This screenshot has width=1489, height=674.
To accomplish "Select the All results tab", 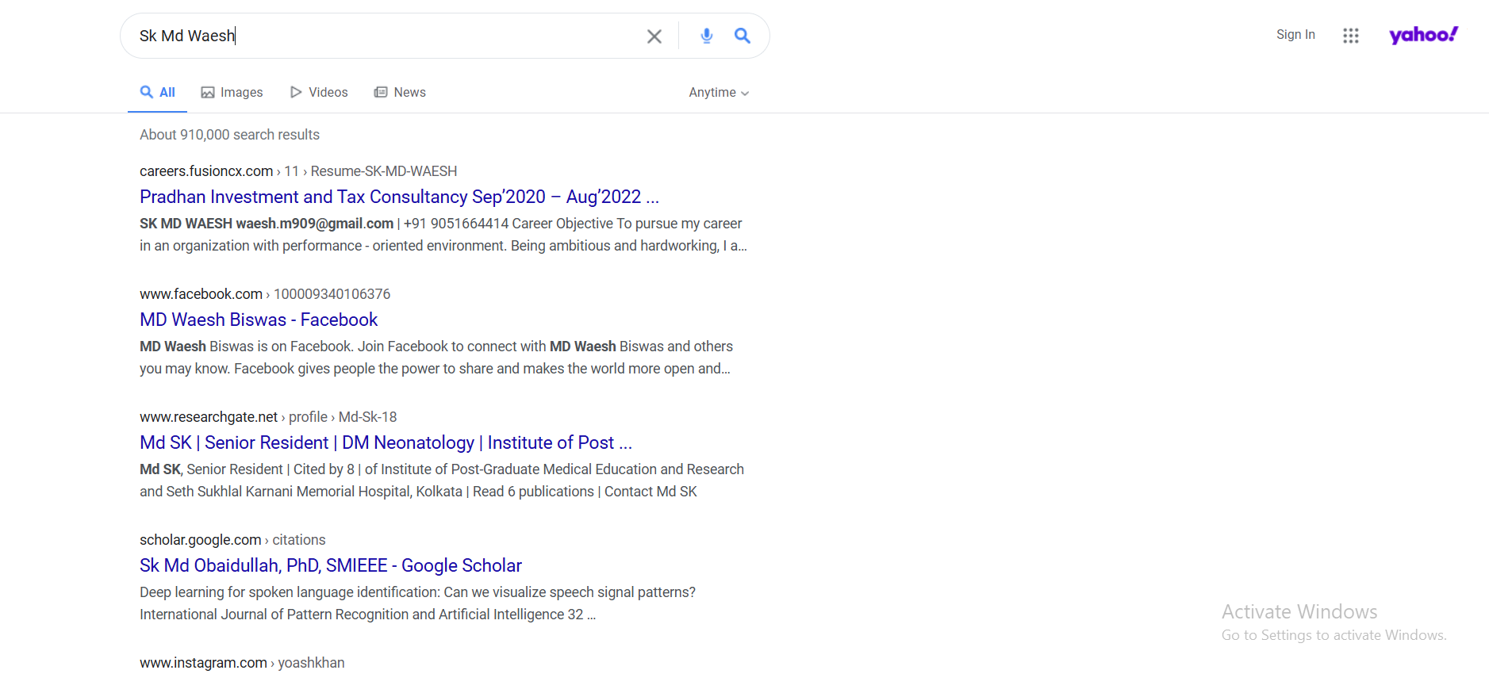I will [x=158, y=93].
